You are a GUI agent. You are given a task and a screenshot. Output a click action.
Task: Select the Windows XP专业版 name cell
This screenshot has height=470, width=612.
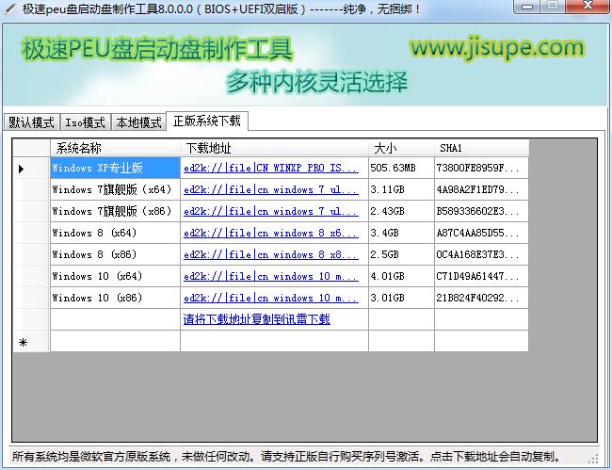[x=115, y=168]
